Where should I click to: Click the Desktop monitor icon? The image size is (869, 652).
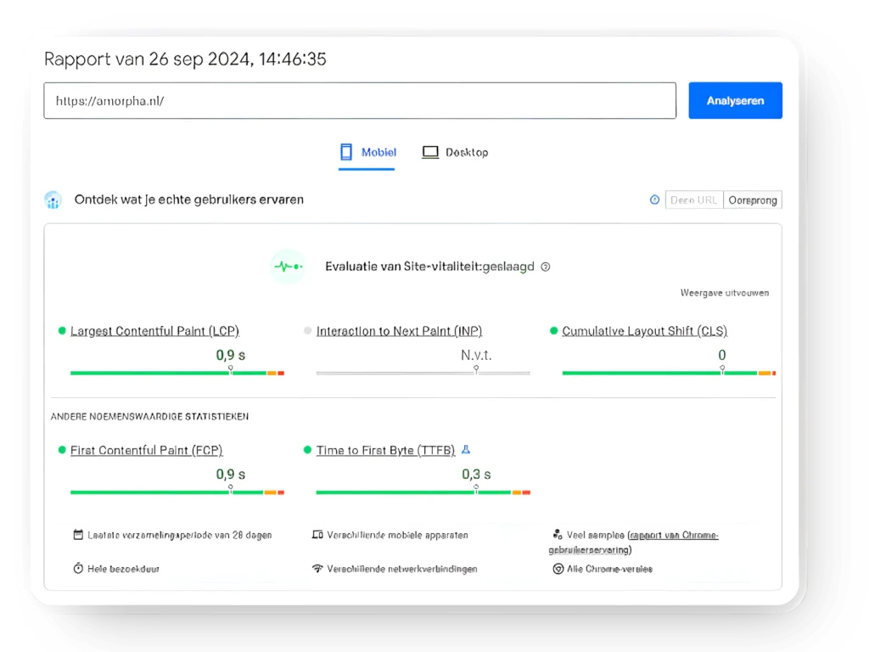pyautogui.click(x=430, y=151)
